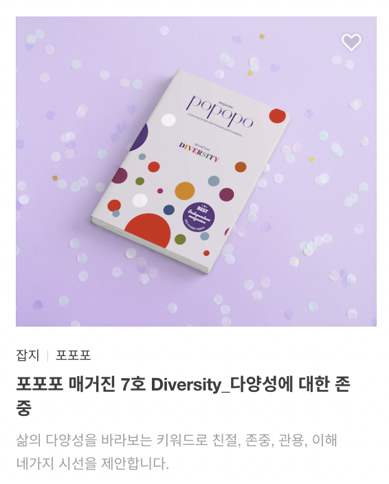Screen dimensions: 389x484
Task: Click the second title line 중
Action: pos(24,408)
